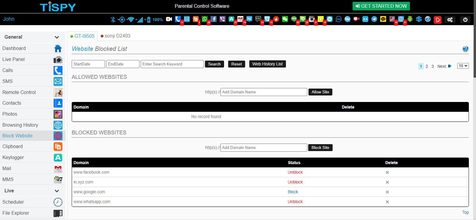Viewport: 476px width, 220px height.
Task: Delete www.facebook.com from blocked list
Action: point(387,172)
